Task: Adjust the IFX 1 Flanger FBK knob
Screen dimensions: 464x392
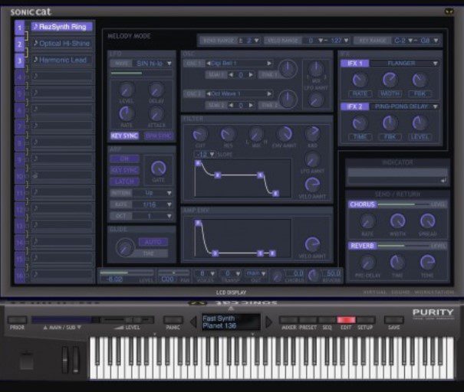Action: point(420,80)
